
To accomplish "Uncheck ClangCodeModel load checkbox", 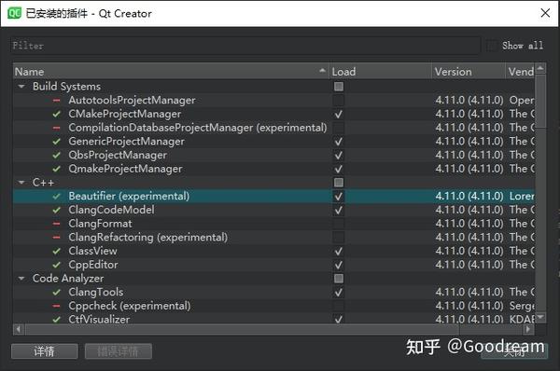I will tap(339, 210).
